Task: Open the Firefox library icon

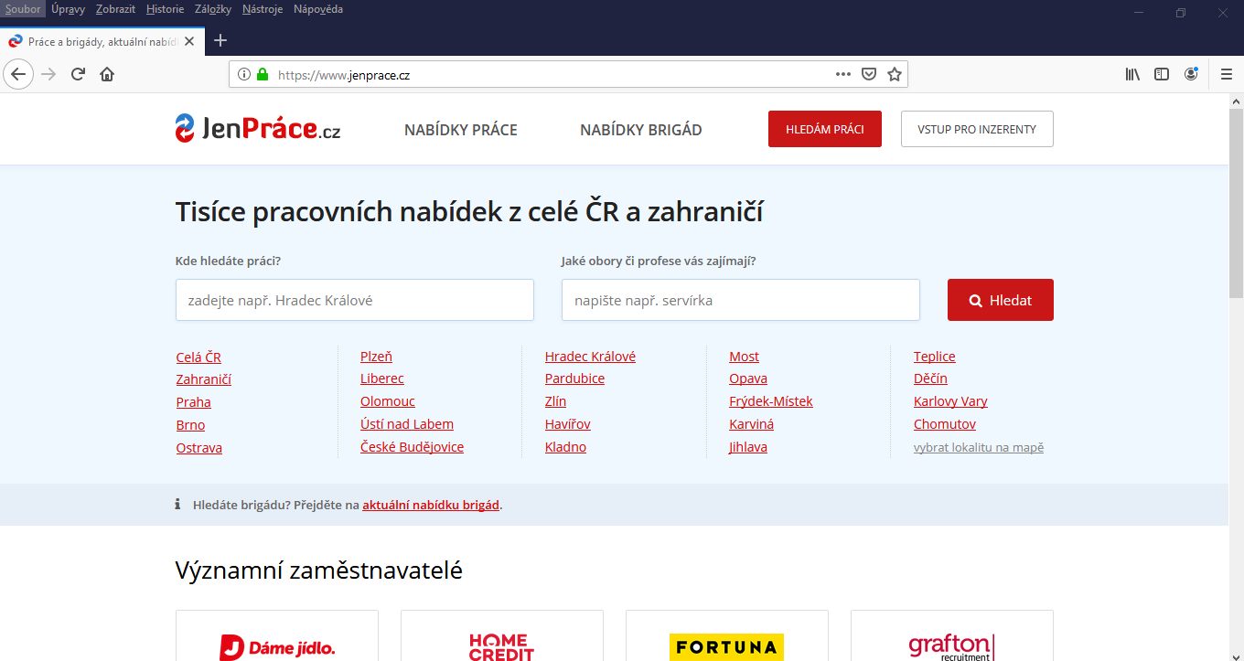Action: point(1132,74)
